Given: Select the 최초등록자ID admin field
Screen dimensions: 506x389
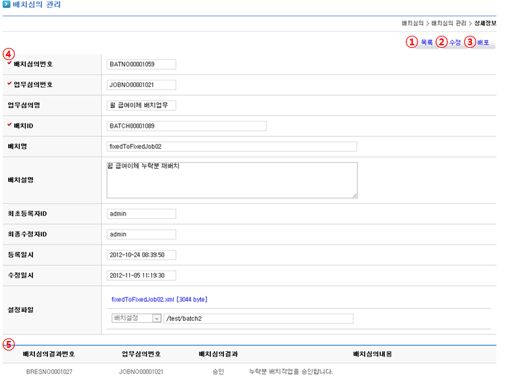Looking at the screenshot, I should tap(141, 214).
